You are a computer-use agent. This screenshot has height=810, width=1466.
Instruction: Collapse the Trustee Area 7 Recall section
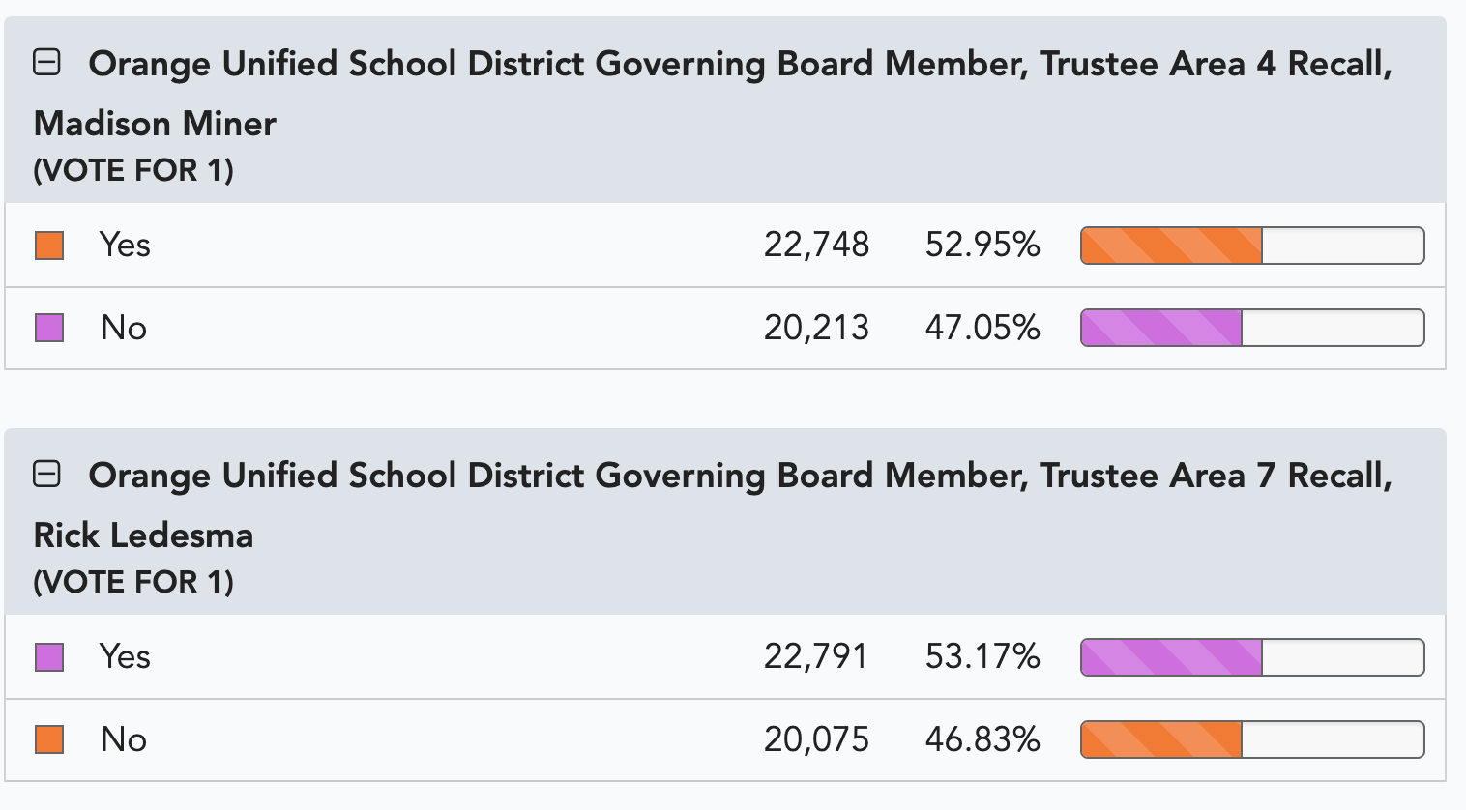(x=46, y=475)
